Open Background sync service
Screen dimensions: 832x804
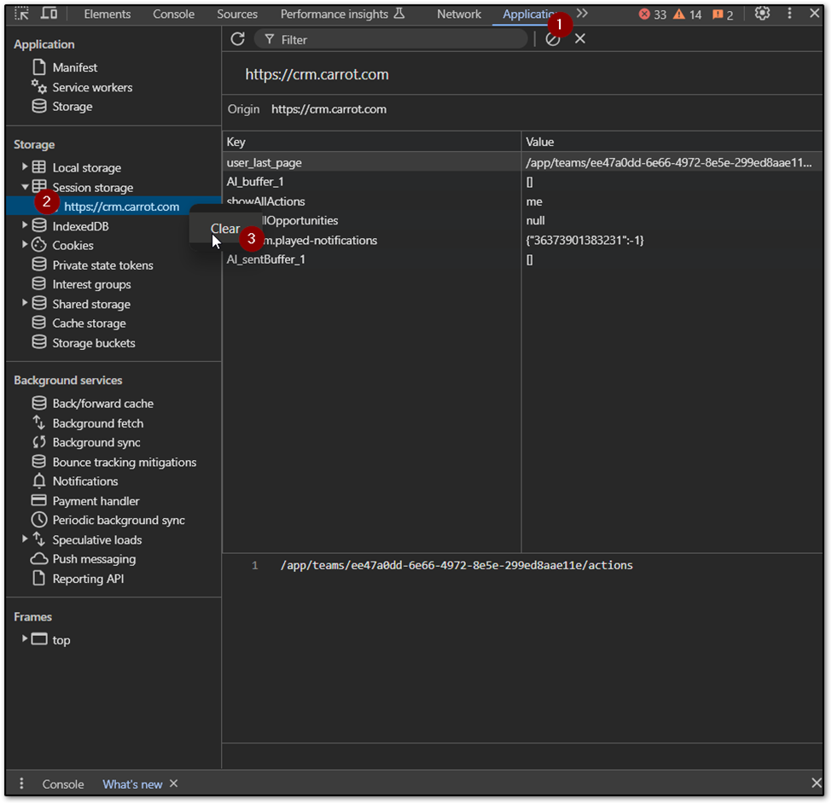(96, 443)
